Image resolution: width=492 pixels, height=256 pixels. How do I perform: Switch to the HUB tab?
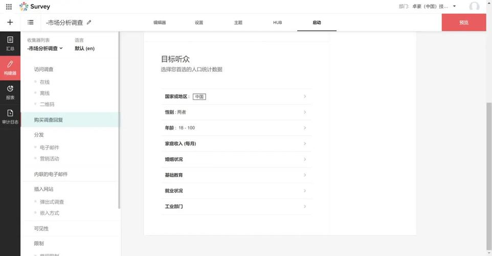tap(277, 23)
